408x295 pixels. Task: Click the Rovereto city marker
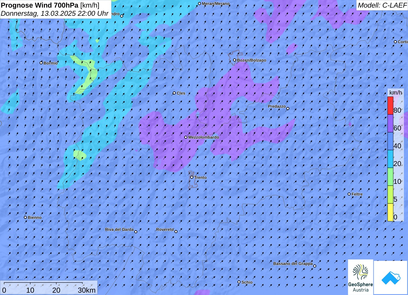pos(176,232)
